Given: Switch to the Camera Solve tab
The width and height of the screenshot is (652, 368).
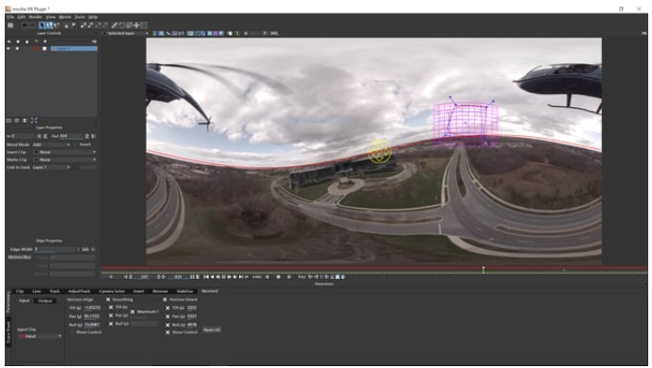Looking at the screenshot, I should click(x=111, y=291).
